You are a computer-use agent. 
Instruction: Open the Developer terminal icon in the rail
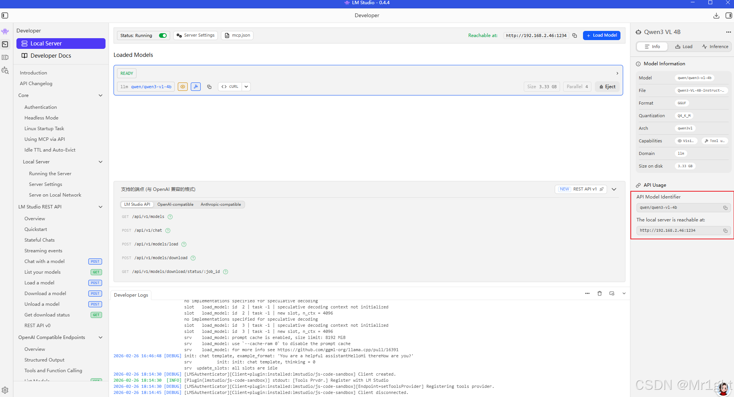coord(5,44)
